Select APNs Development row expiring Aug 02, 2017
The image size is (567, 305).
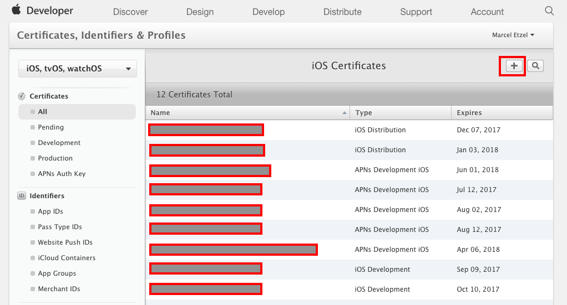[349, 210]
